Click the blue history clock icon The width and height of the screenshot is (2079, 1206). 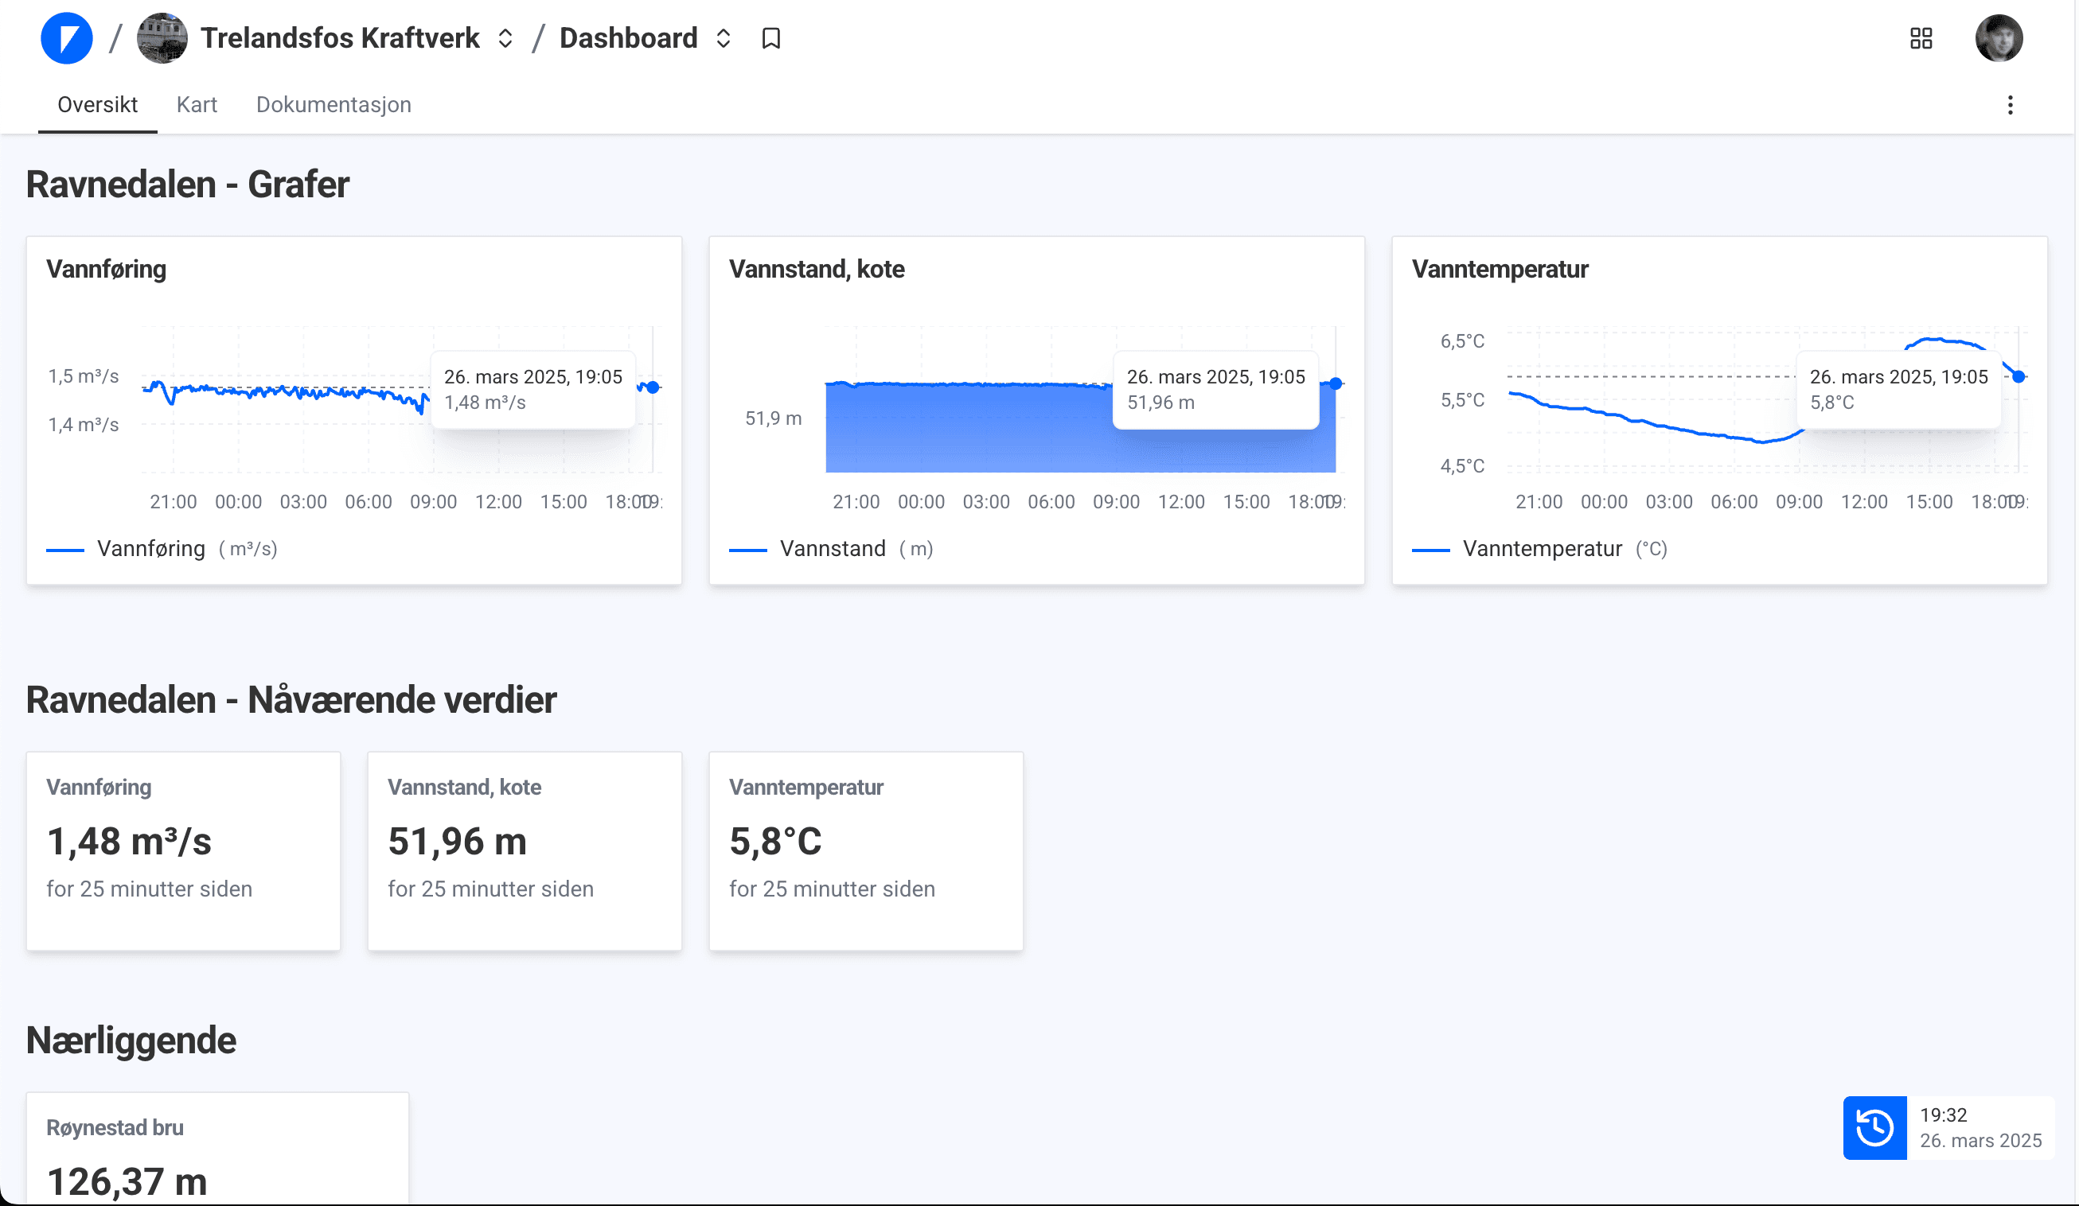tap(1874, 1127)
